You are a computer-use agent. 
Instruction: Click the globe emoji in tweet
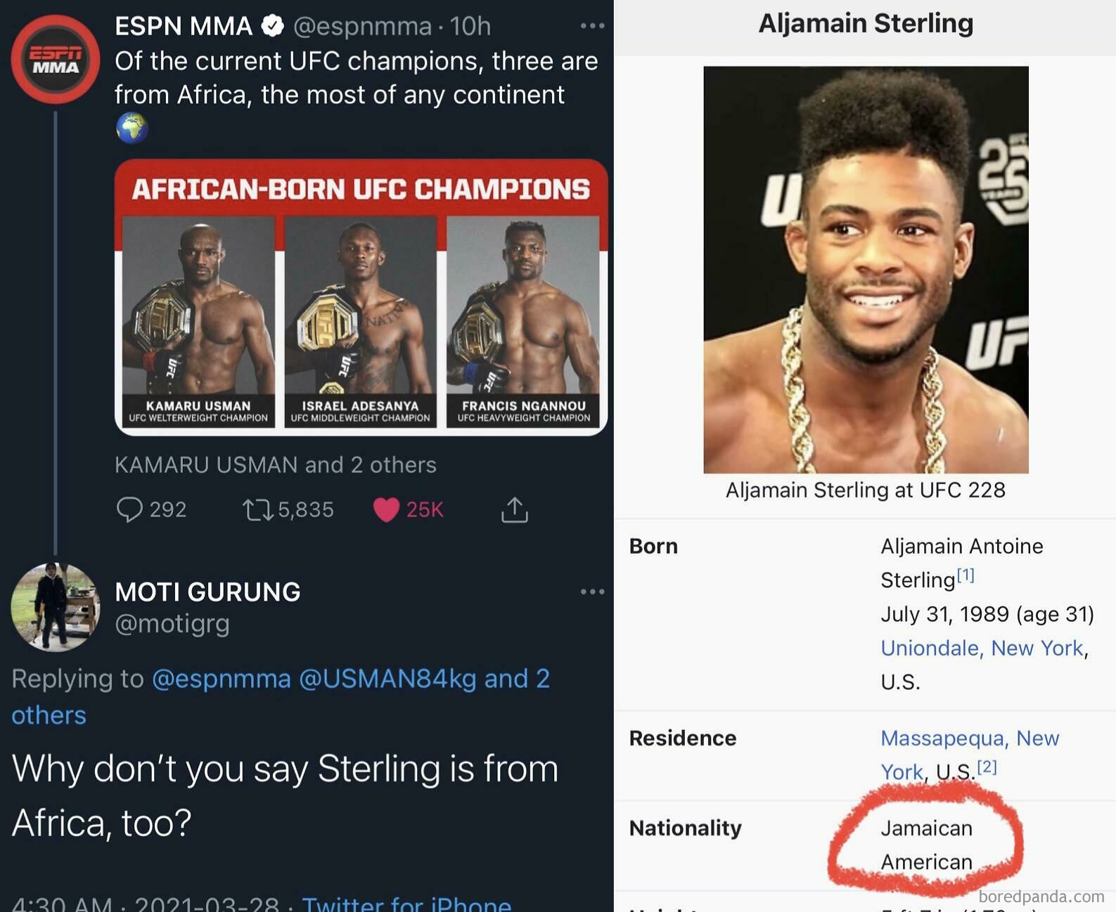pyautogui.click(x=132, y=129)
